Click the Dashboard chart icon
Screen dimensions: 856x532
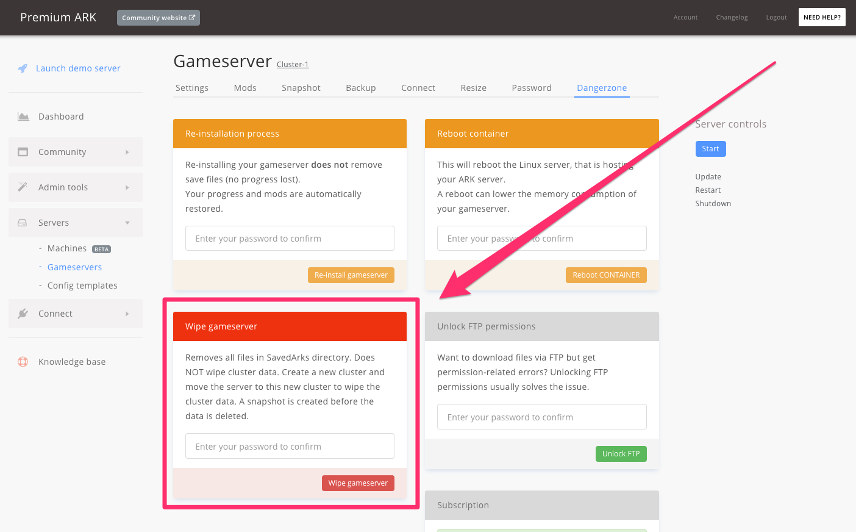click(23, 117)
